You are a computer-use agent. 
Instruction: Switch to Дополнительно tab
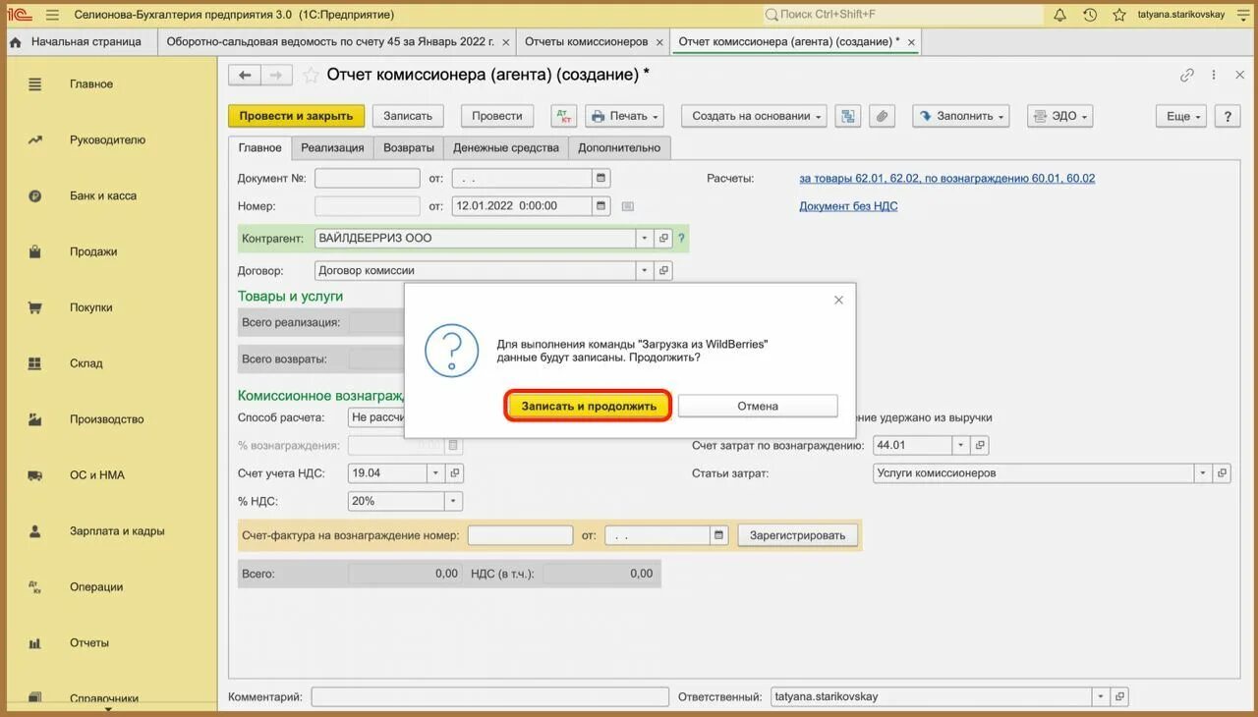[x=619, y=147]
